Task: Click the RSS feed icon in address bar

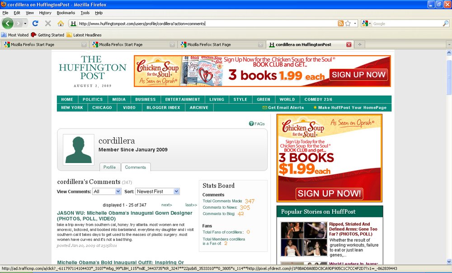Action: pos(340,24)
